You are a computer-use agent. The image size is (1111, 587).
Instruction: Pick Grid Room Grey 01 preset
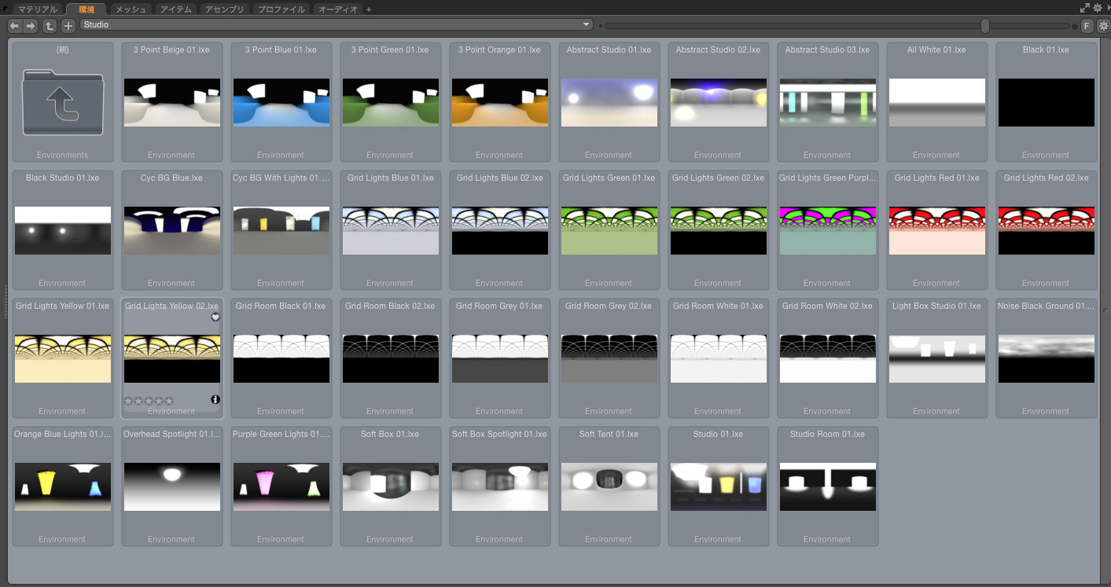coord(499,358)
